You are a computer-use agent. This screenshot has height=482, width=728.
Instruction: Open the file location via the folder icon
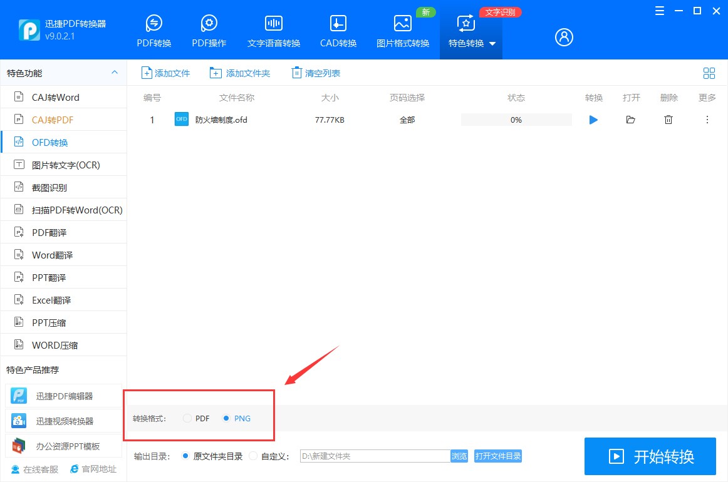[x=631, y=120]
